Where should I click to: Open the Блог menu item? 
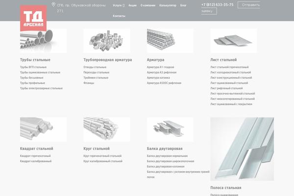pos(183,5)
